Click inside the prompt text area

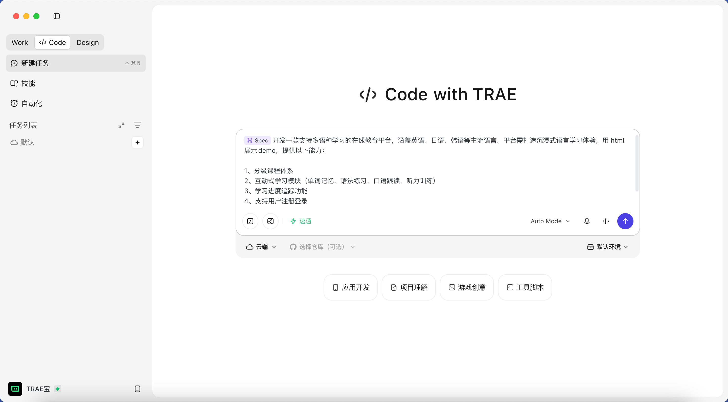pos(438,170)
